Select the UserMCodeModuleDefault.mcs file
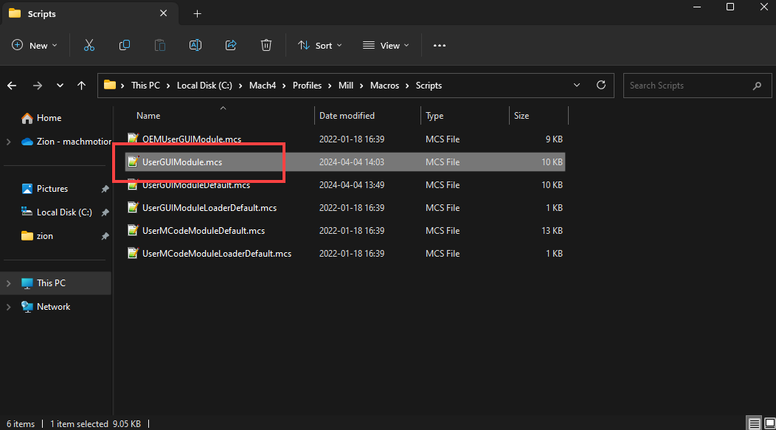The height and width of the screenshot is (430, 776). click(x=203, y=231)
